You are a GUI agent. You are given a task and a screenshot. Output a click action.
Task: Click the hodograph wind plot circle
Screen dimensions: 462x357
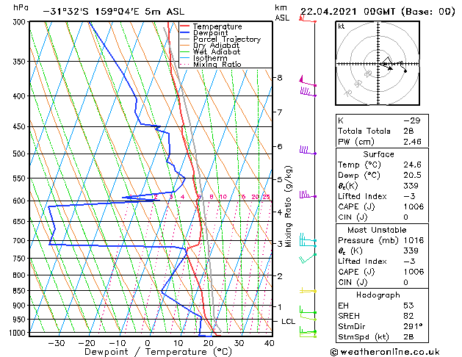click(x=378, y=63)
